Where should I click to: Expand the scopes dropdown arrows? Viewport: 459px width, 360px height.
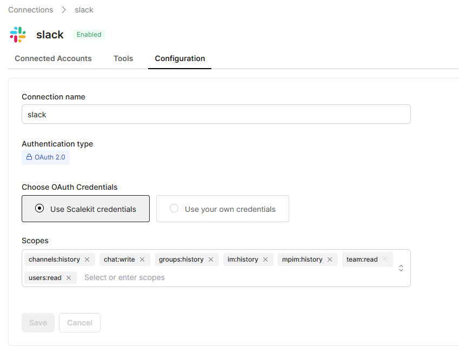click(401, 268)
